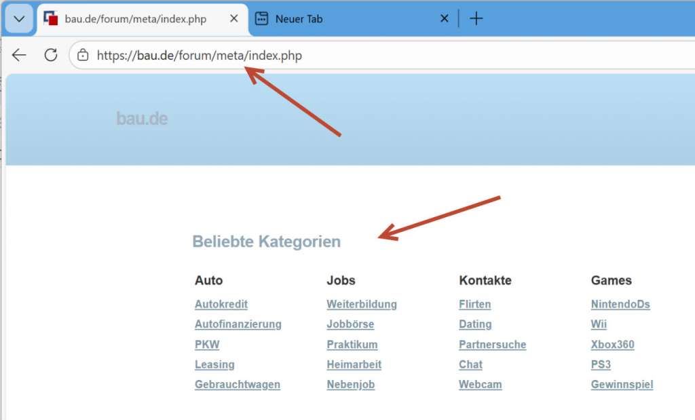
Task: Open a new tab with the plus icon
Action: coord(476,18)
